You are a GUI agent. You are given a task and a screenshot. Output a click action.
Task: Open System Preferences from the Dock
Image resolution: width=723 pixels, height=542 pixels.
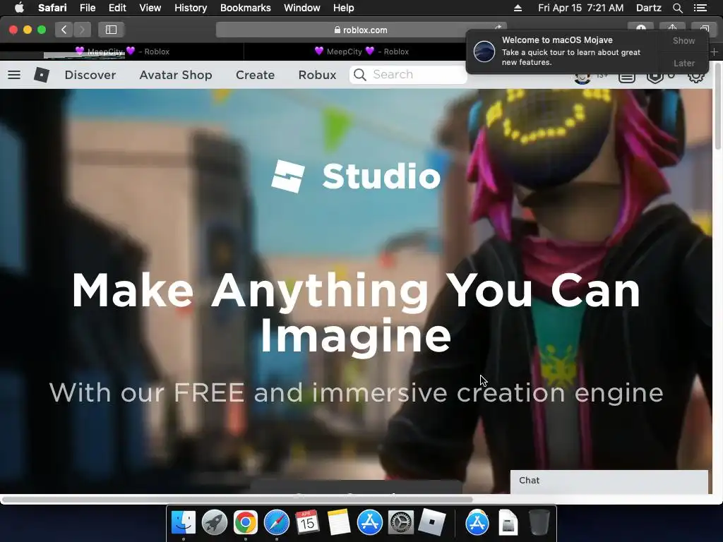click(x=401, y=522)
